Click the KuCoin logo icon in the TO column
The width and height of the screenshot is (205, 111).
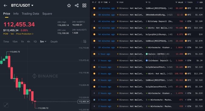tap(147, 54)
